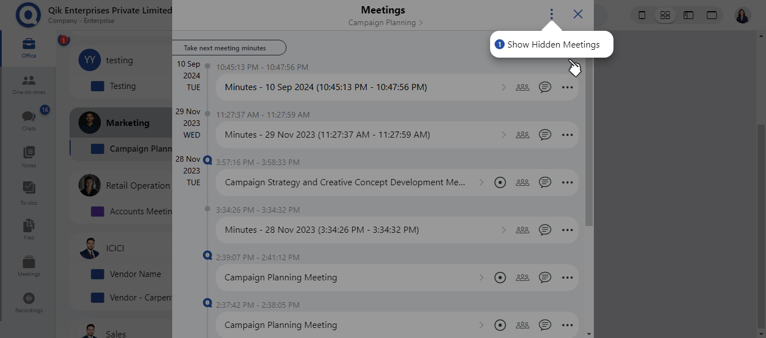Expand the Campaign Planning breadcrumb chevron
Viewport: 766px width, 338px height.
point(421,23)
